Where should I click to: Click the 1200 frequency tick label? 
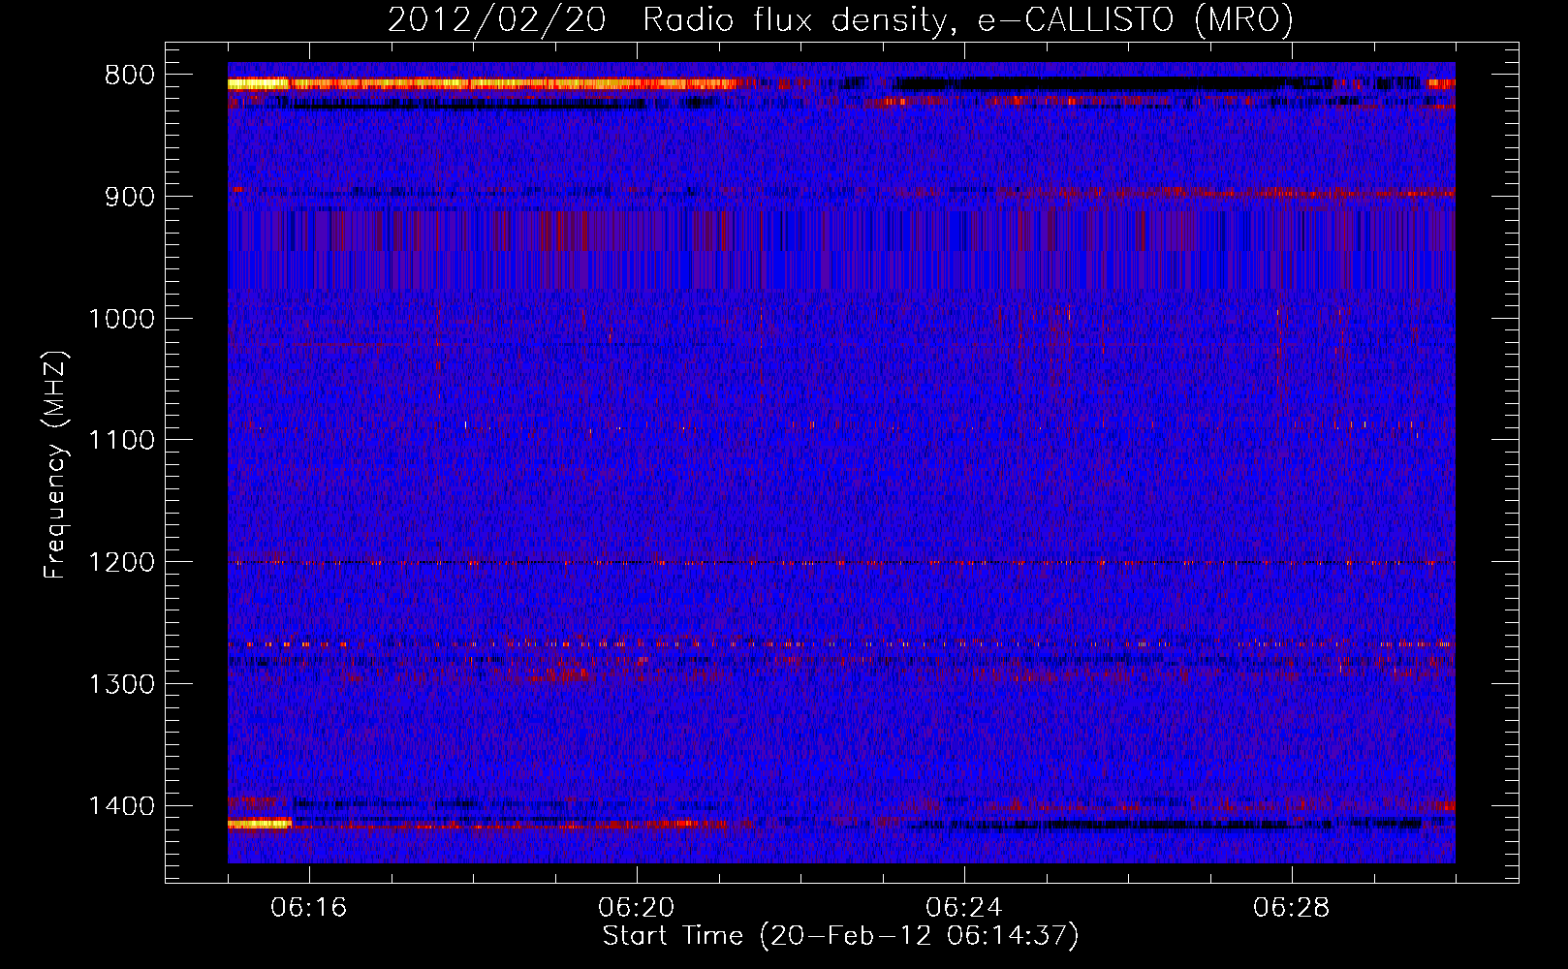click(121, 563)
